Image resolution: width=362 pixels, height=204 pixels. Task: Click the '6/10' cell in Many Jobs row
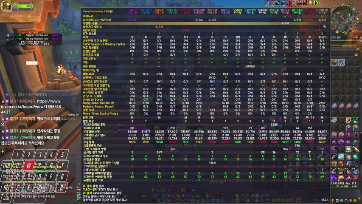click(146, 103)
